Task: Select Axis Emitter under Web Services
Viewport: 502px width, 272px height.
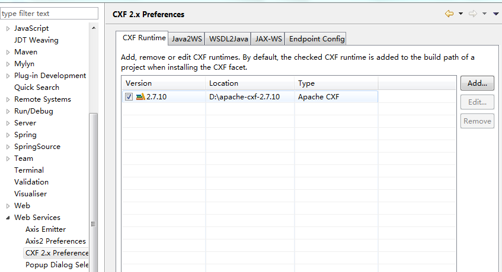Action: [46, 229]
